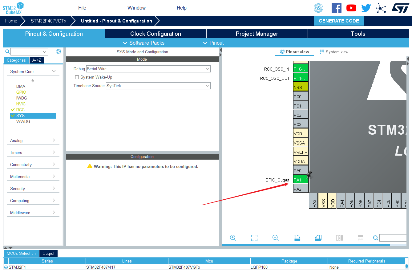Expand the Connectivity category
Image resolution: width=412 pixels, height=273 pixels.
click(33, 165)
